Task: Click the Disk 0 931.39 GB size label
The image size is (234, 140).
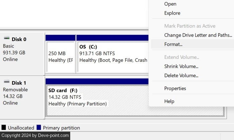Action: tap(14, 53)
